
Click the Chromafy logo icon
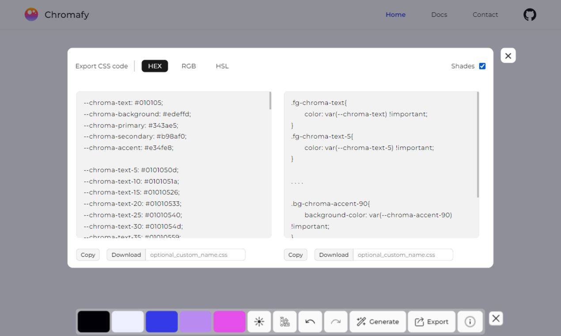click(x=31, y=15)
